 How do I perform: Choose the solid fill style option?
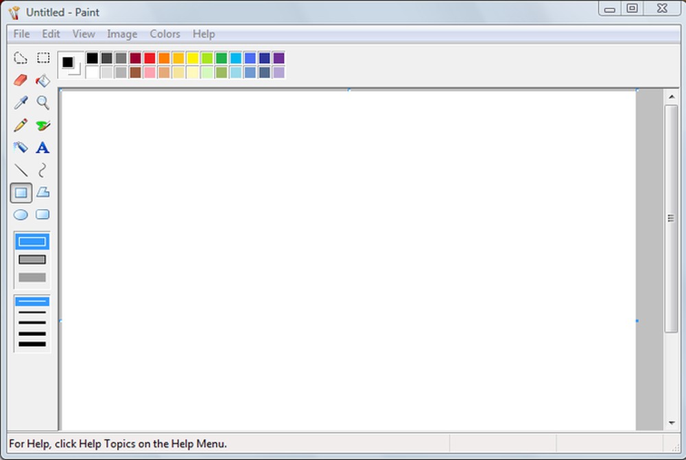coord(31,277)
